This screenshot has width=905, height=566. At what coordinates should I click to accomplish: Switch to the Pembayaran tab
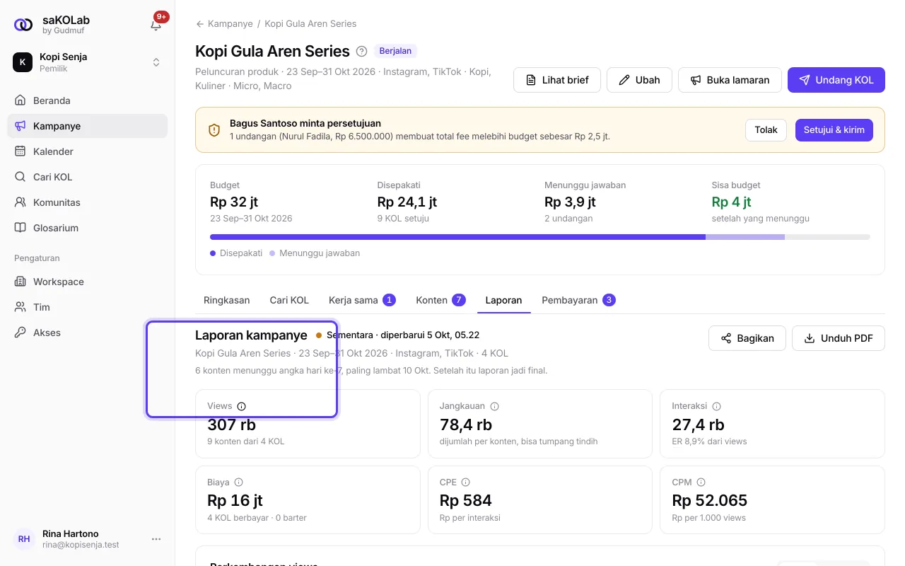coord(578,300)
